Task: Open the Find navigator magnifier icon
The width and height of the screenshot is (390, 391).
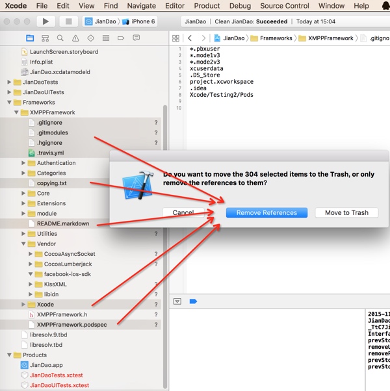Action: tap(60, 38)
